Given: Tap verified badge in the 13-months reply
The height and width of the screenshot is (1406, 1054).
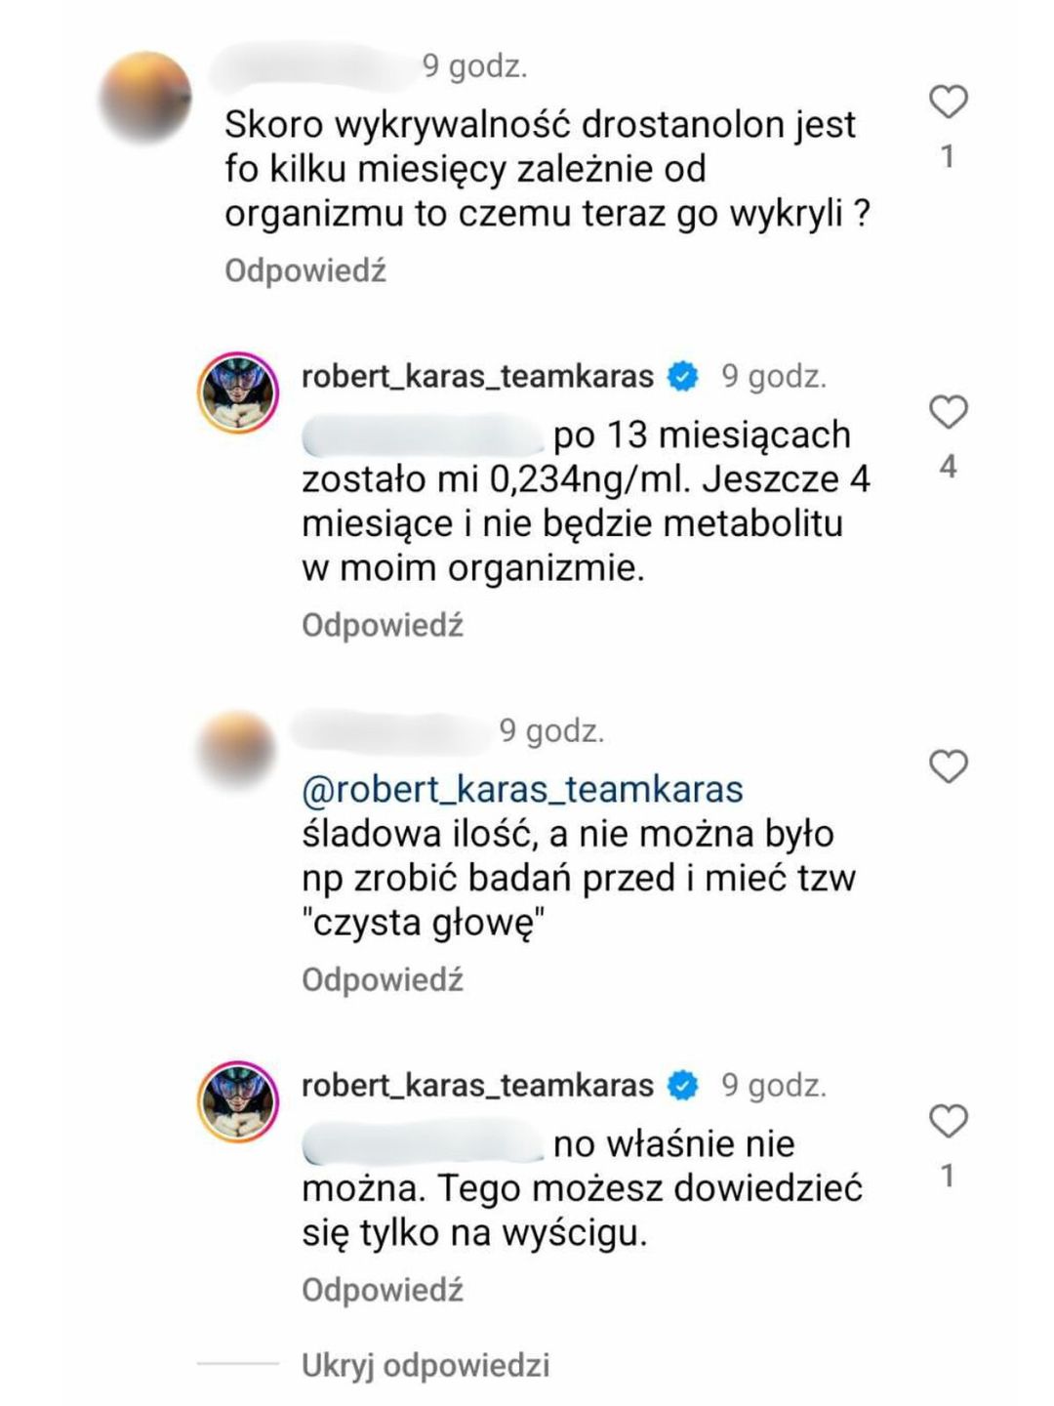Looking at the screenshot, I should click(x=683, y=377).
